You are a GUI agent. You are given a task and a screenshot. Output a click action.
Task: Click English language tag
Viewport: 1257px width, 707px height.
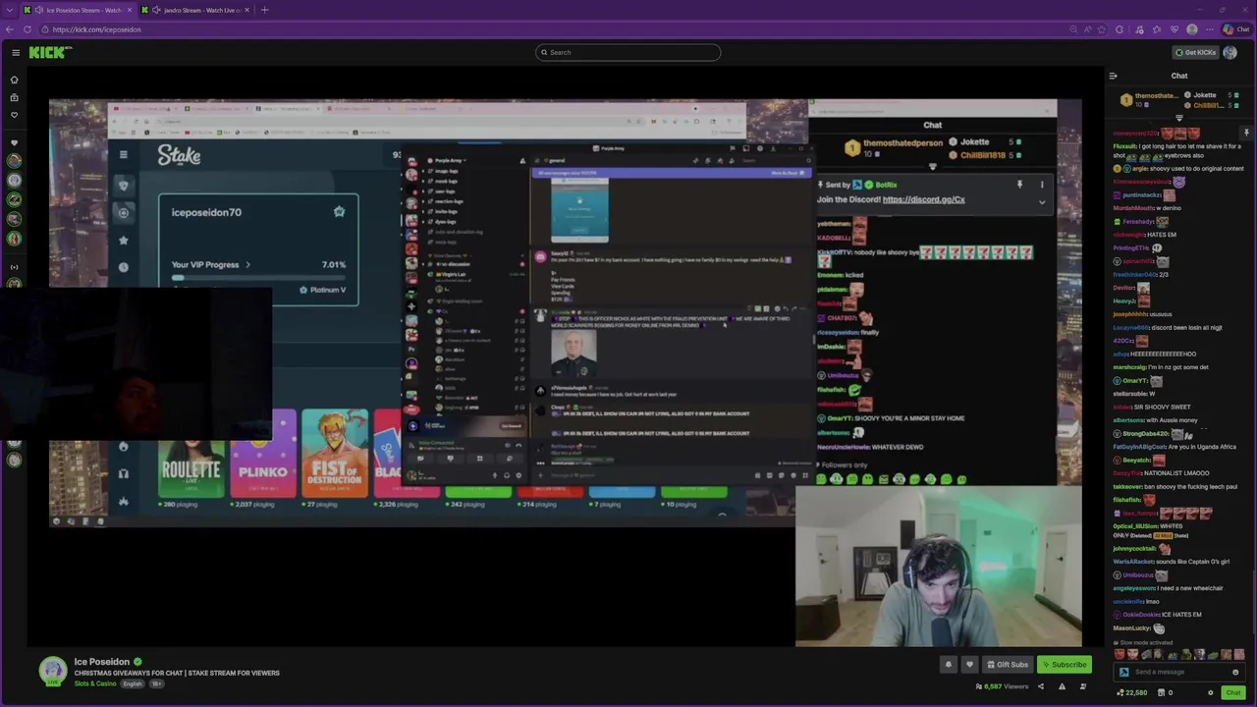pos(133,683)
